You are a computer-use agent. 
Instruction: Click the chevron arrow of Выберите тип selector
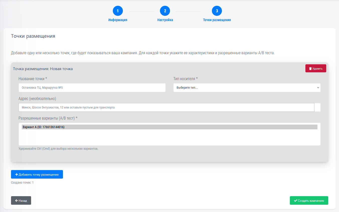[x=318, y=88]
